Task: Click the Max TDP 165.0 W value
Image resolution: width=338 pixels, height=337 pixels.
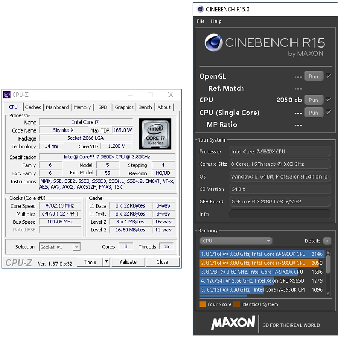Action: click(122, 130)
